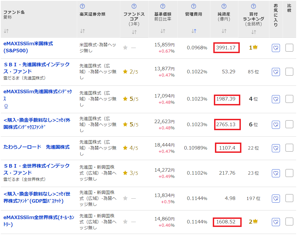
Task: Open help icon above ファンドスコア column
Action: [x=134, y=6]
